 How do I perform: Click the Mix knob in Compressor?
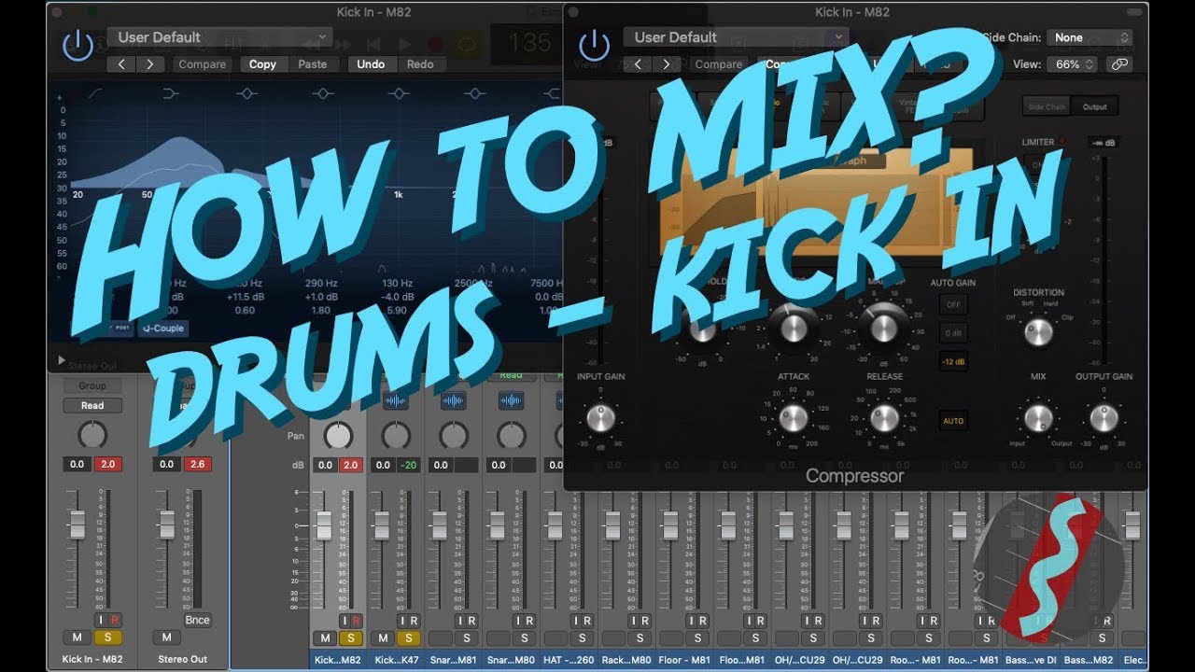tap(1038, 417)
